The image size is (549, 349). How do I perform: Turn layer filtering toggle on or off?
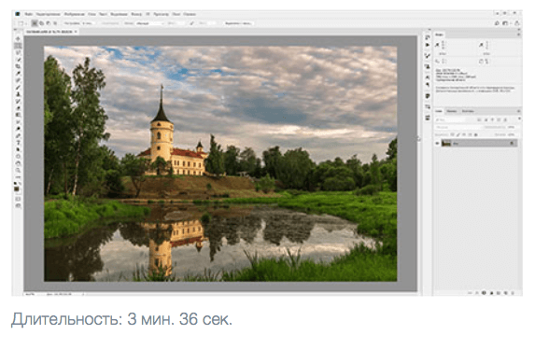(x=519, y=119)
